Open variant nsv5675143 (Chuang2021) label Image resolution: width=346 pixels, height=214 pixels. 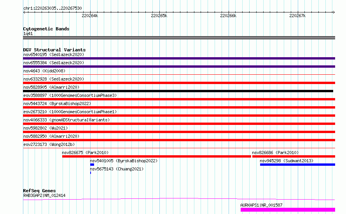click(117, 169)
